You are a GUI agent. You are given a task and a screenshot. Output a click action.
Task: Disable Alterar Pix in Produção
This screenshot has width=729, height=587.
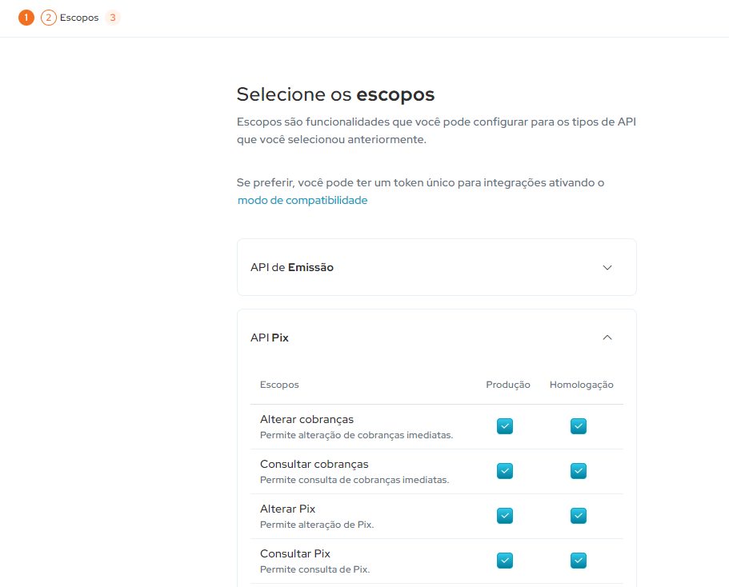coord(505,516)
